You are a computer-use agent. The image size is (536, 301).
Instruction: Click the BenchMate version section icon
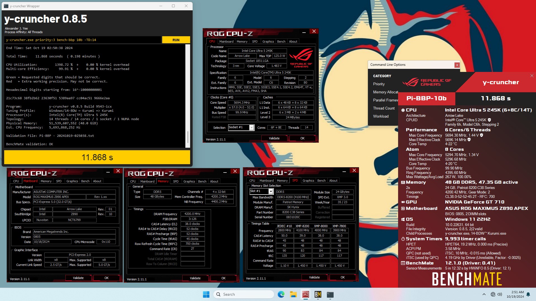pyautogui.click(x=403, y=263)
